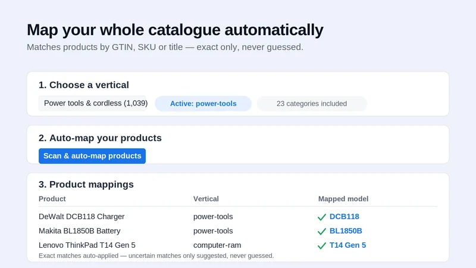Click the 23 categories included badge
The width and height of the screenshot is (476, 268).
click(312, 104)
